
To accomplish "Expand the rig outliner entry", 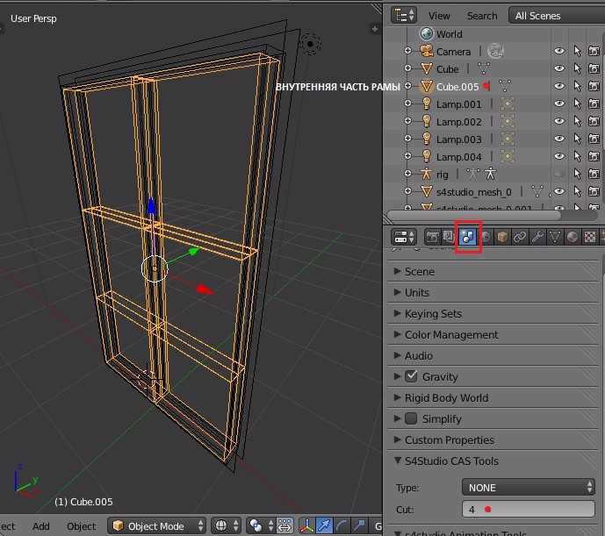I will point(407,174).
